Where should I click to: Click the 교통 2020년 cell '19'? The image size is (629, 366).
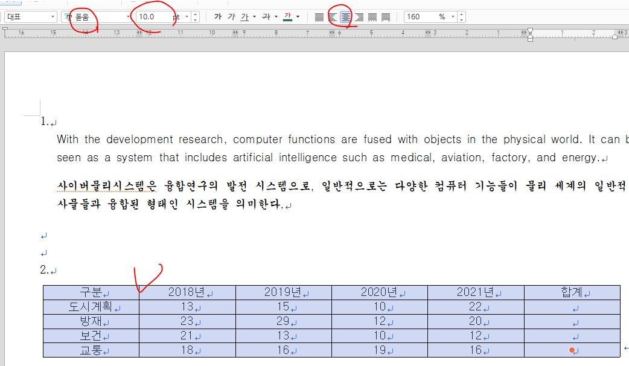(x=380, y=350)
